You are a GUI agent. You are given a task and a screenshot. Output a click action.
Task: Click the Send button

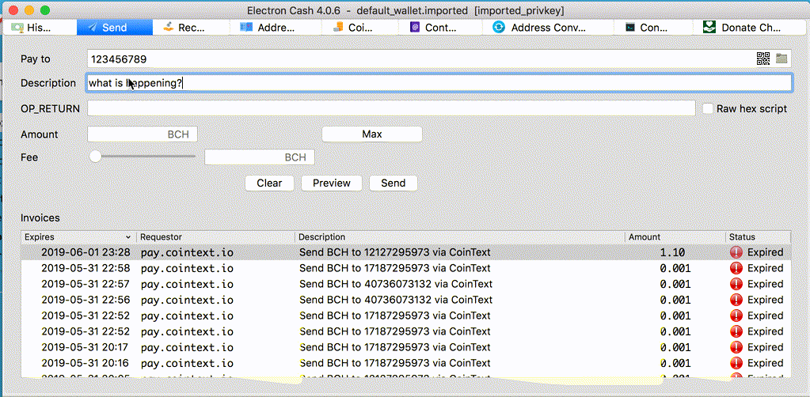click(x=393, y=183)
